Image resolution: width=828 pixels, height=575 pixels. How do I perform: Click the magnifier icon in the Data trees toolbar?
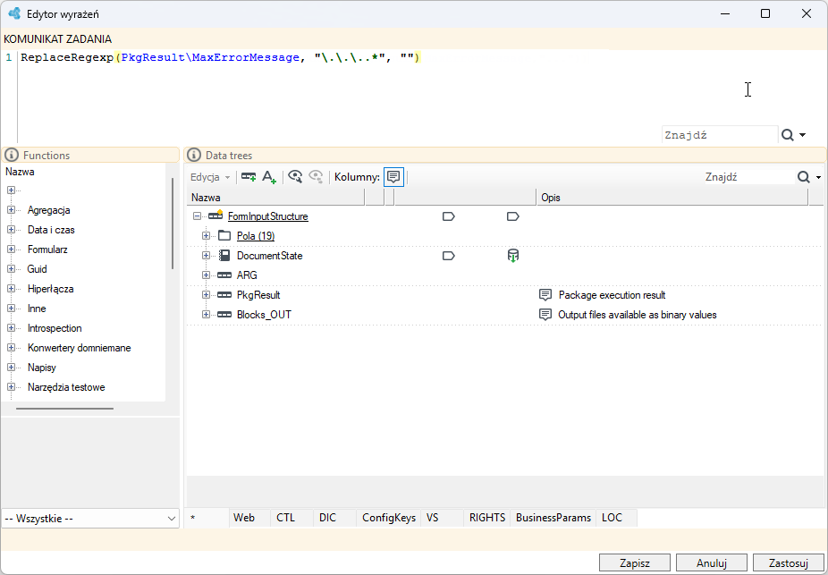[x=803, y=177]
